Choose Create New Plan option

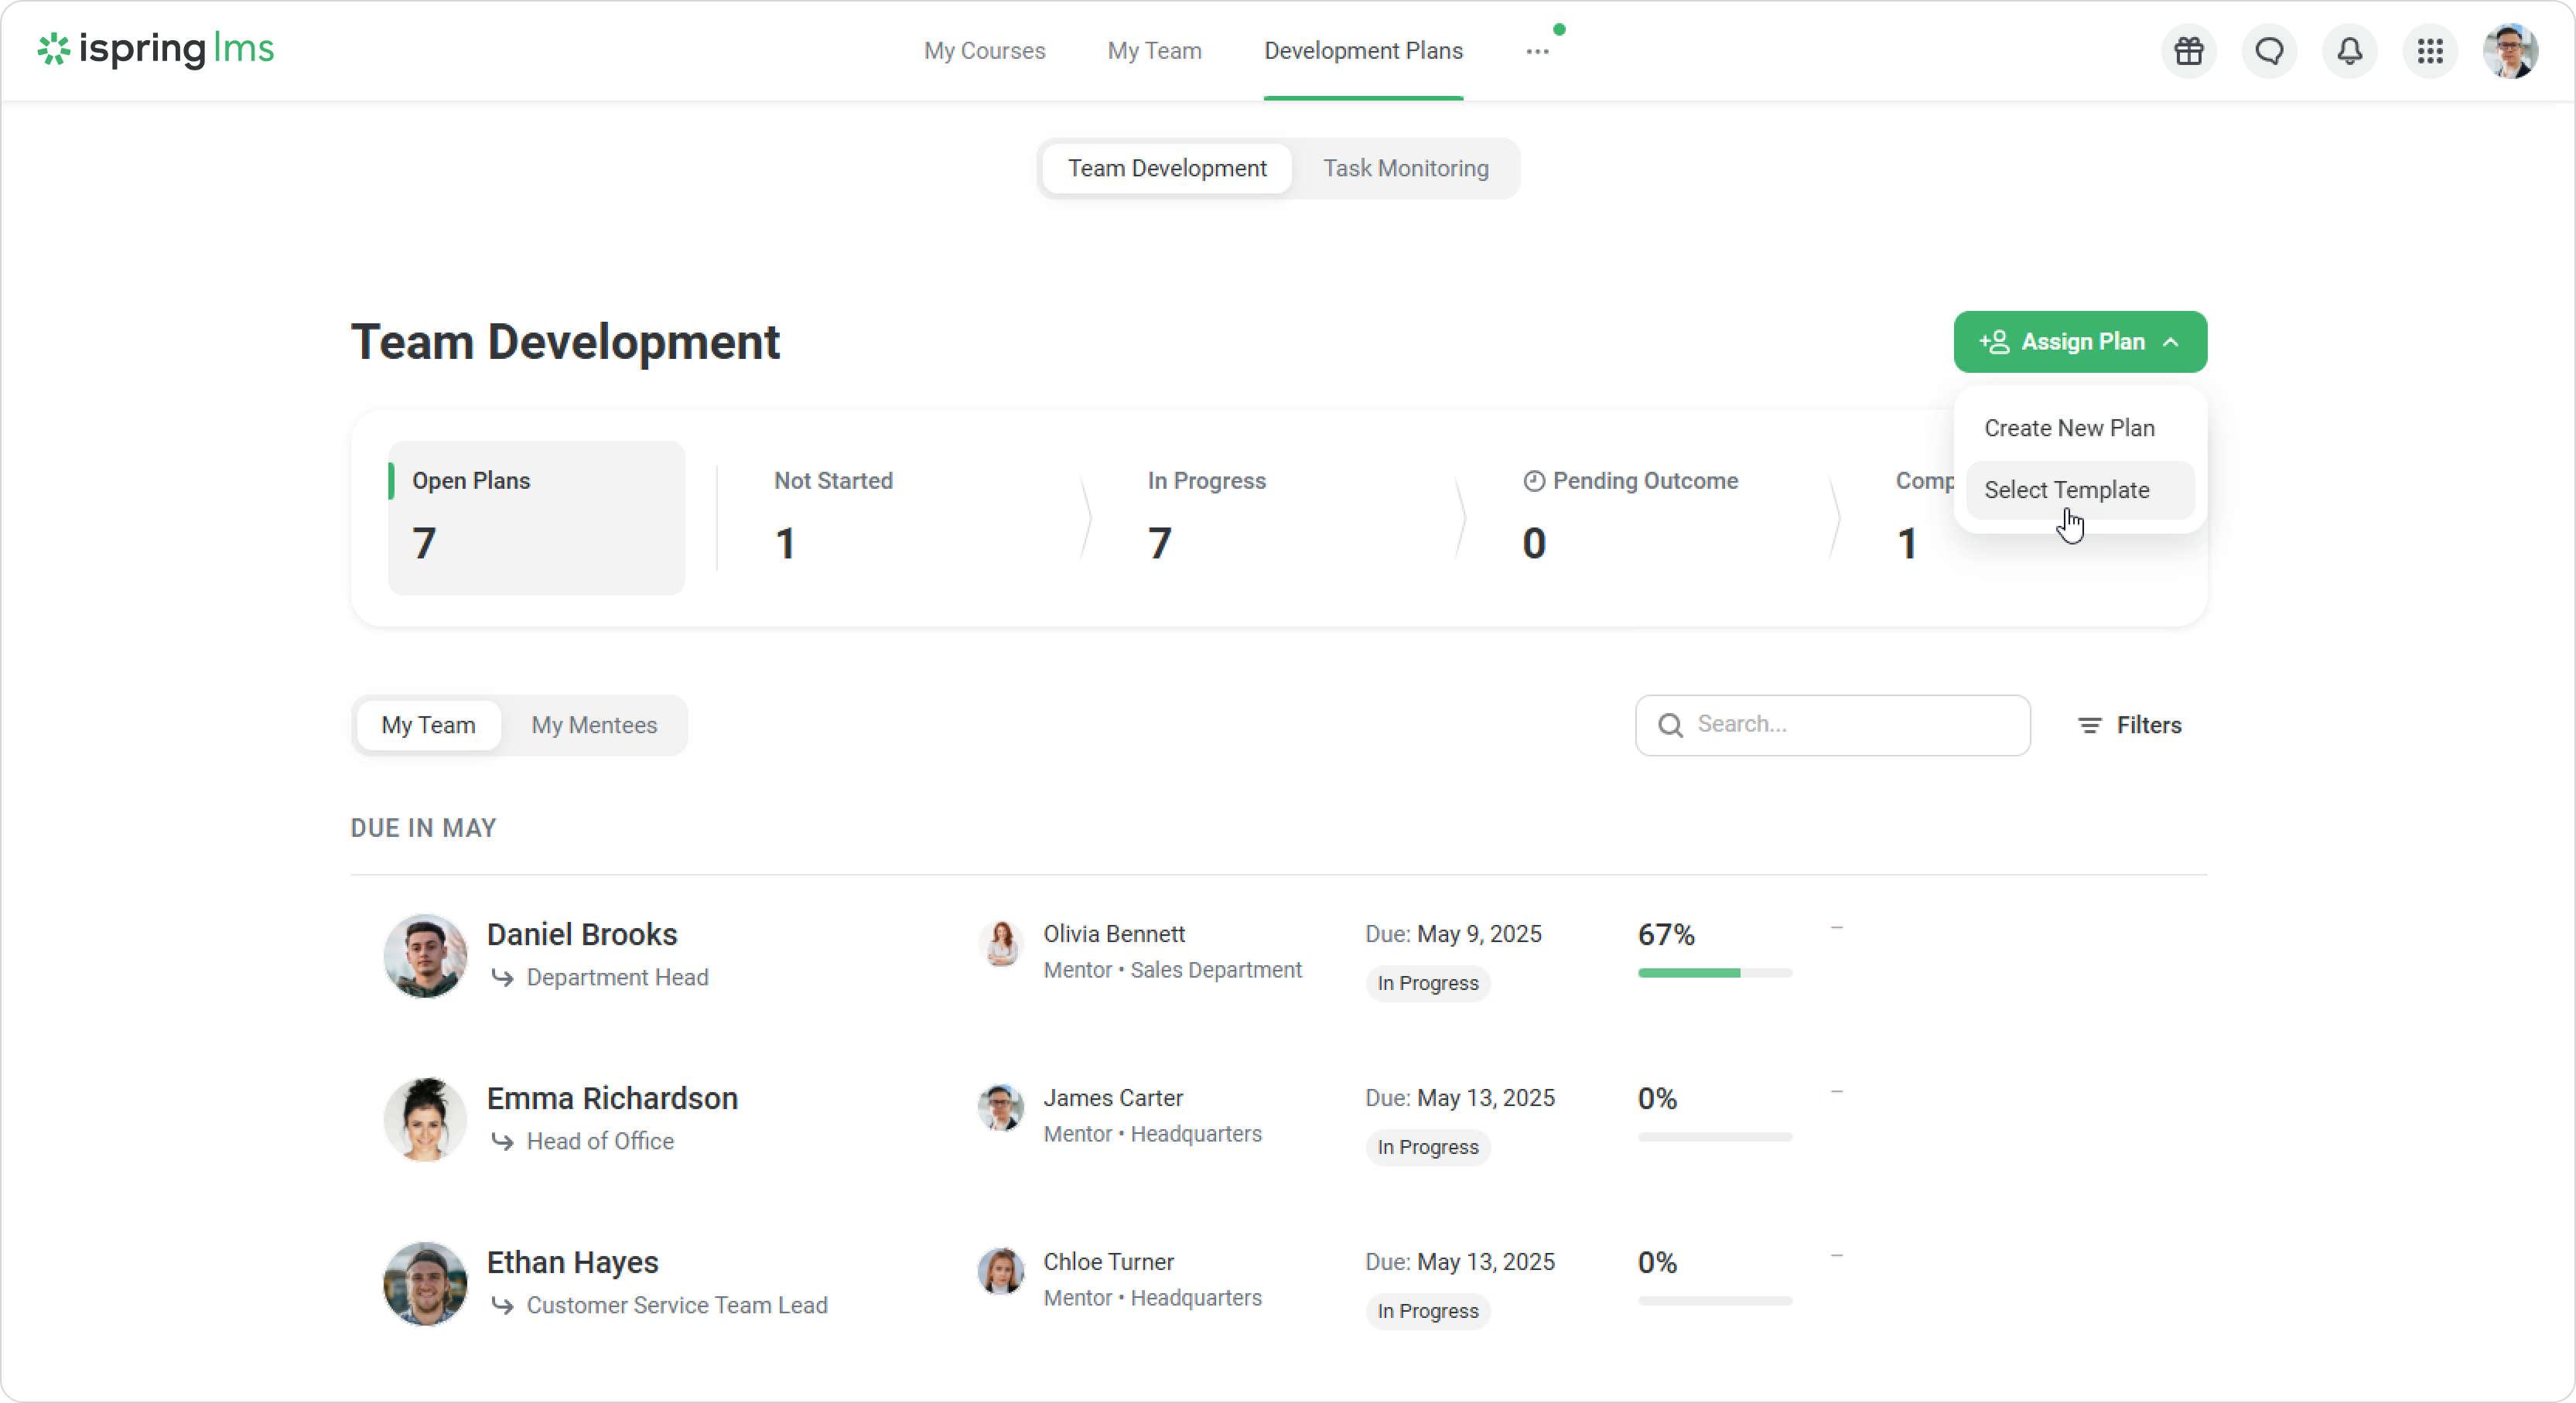point(2069,428)
